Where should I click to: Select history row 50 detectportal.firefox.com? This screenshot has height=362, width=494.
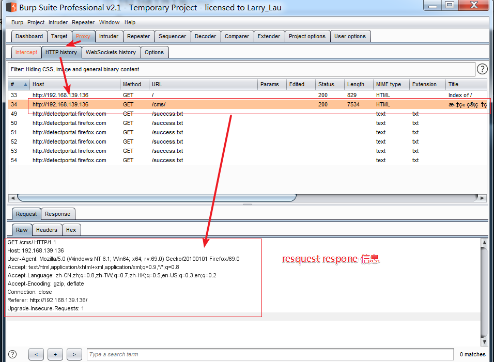pyautogui.click(x=248, y=123)
